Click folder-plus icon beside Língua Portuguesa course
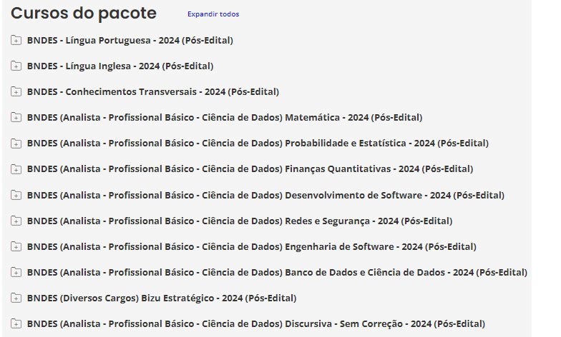The width and height of the screenshot is (561, 337). [16, 40]
